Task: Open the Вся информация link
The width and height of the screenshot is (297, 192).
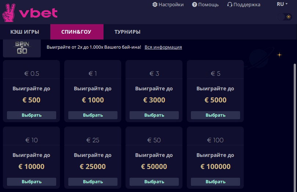Action: 163,47
